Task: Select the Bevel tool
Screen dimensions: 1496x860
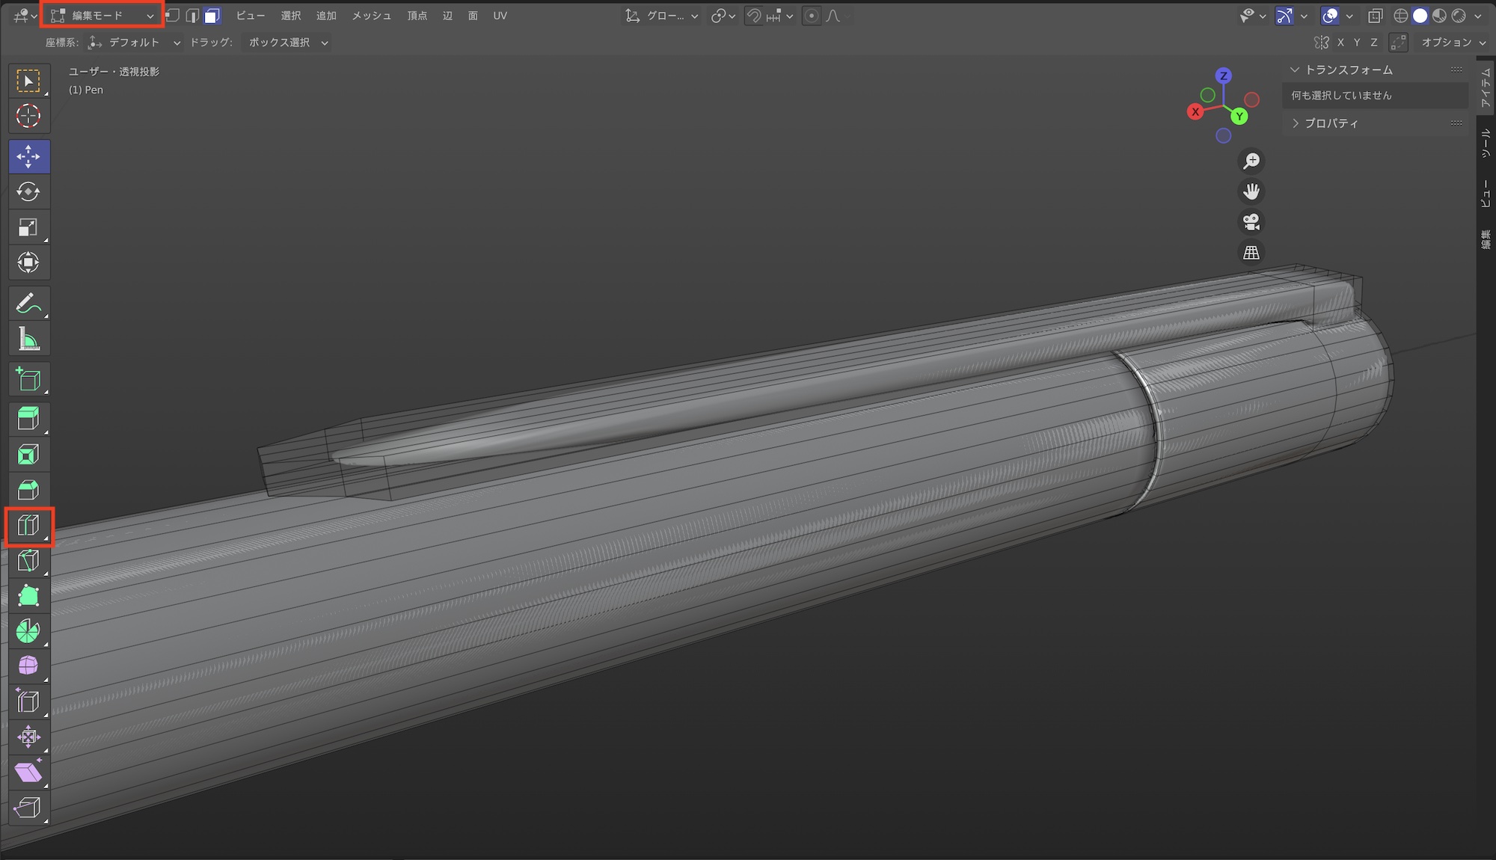Action: [x=28, y=491]
